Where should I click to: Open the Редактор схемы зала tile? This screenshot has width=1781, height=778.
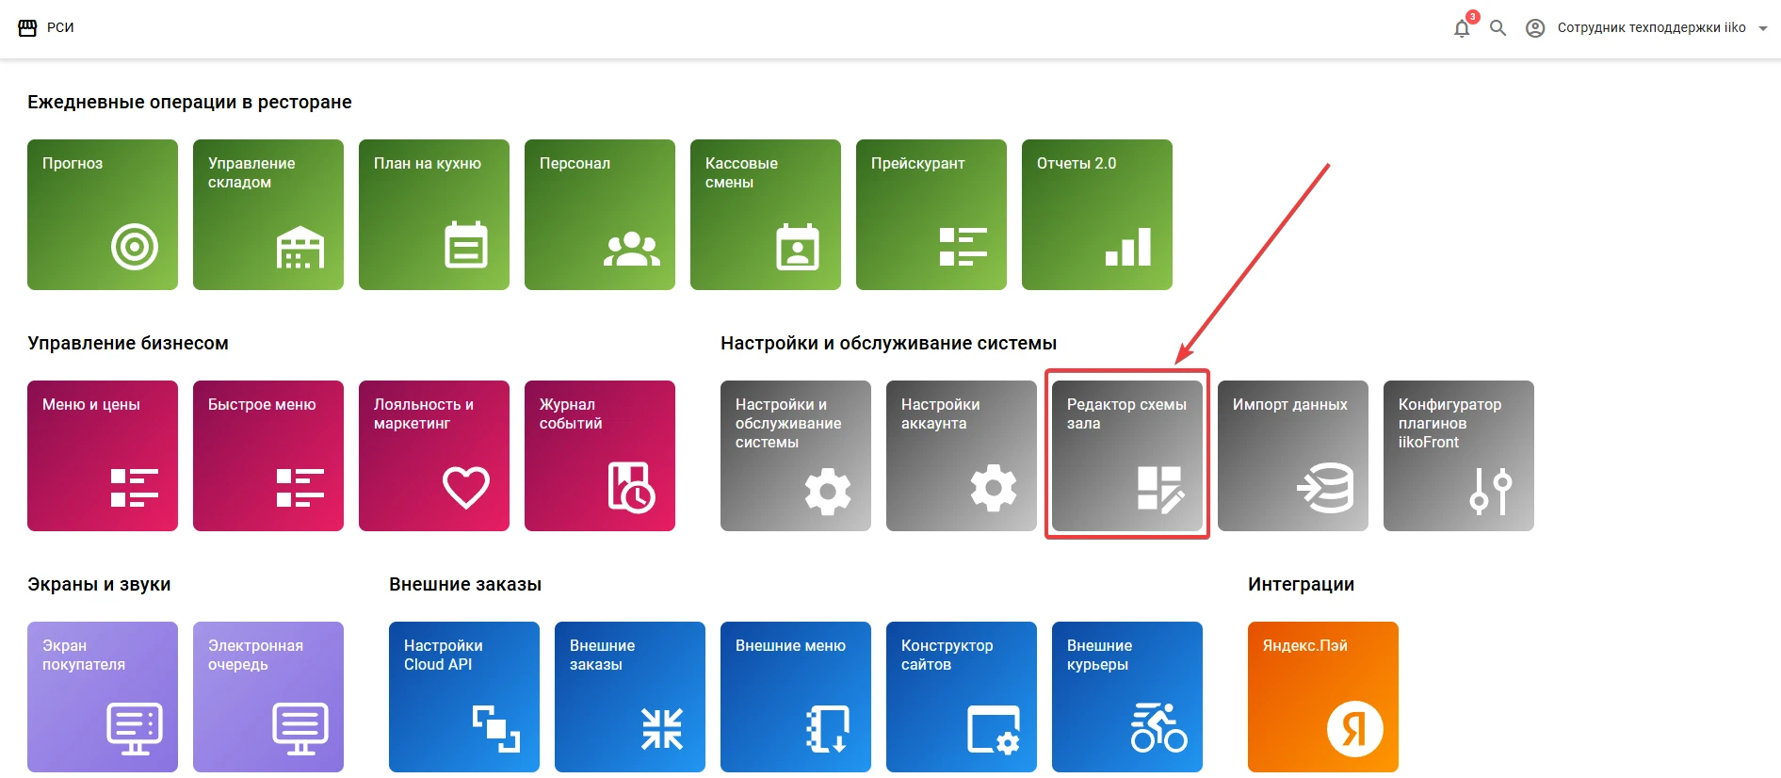click(1127, 456)
